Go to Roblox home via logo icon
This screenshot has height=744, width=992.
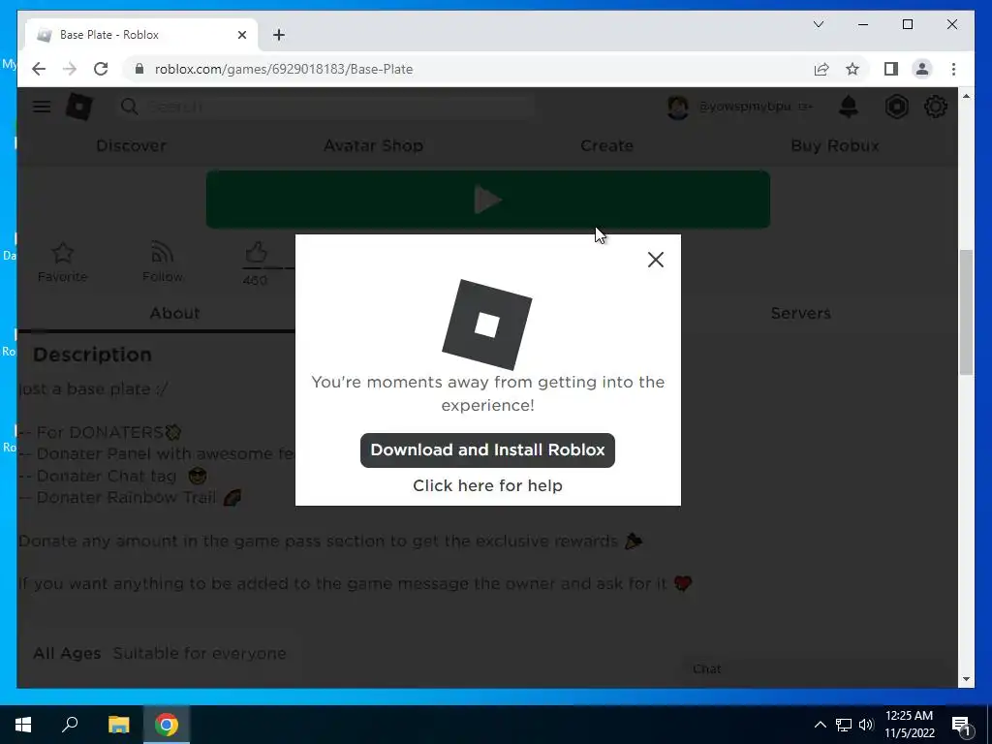(79, 107)
